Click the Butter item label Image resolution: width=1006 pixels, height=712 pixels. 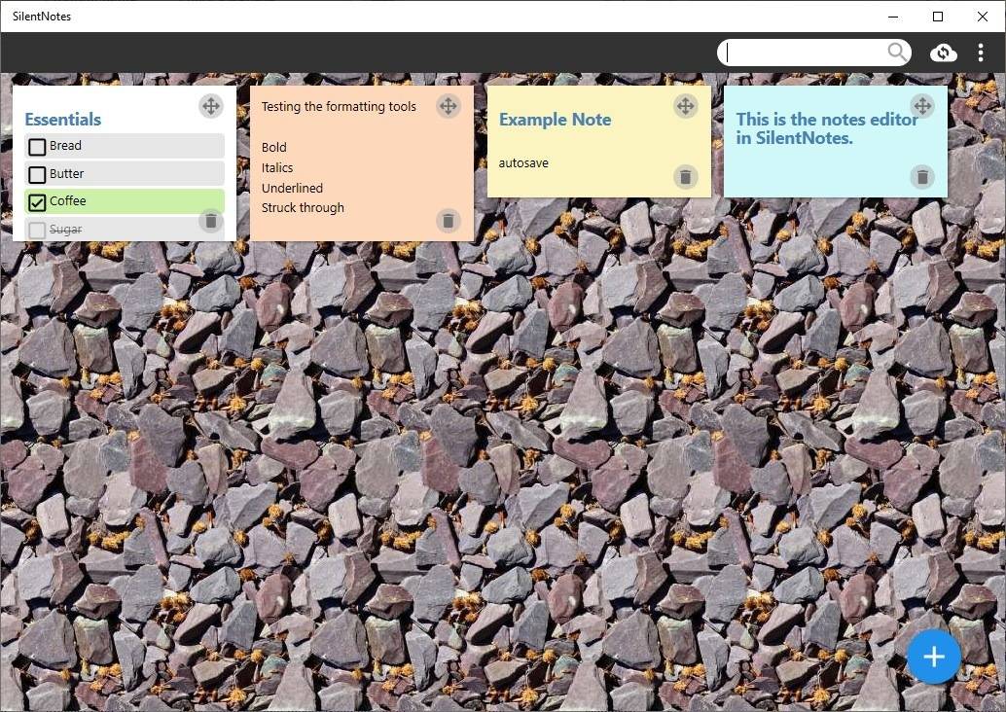pyautogui.click(x=67, y=174)
